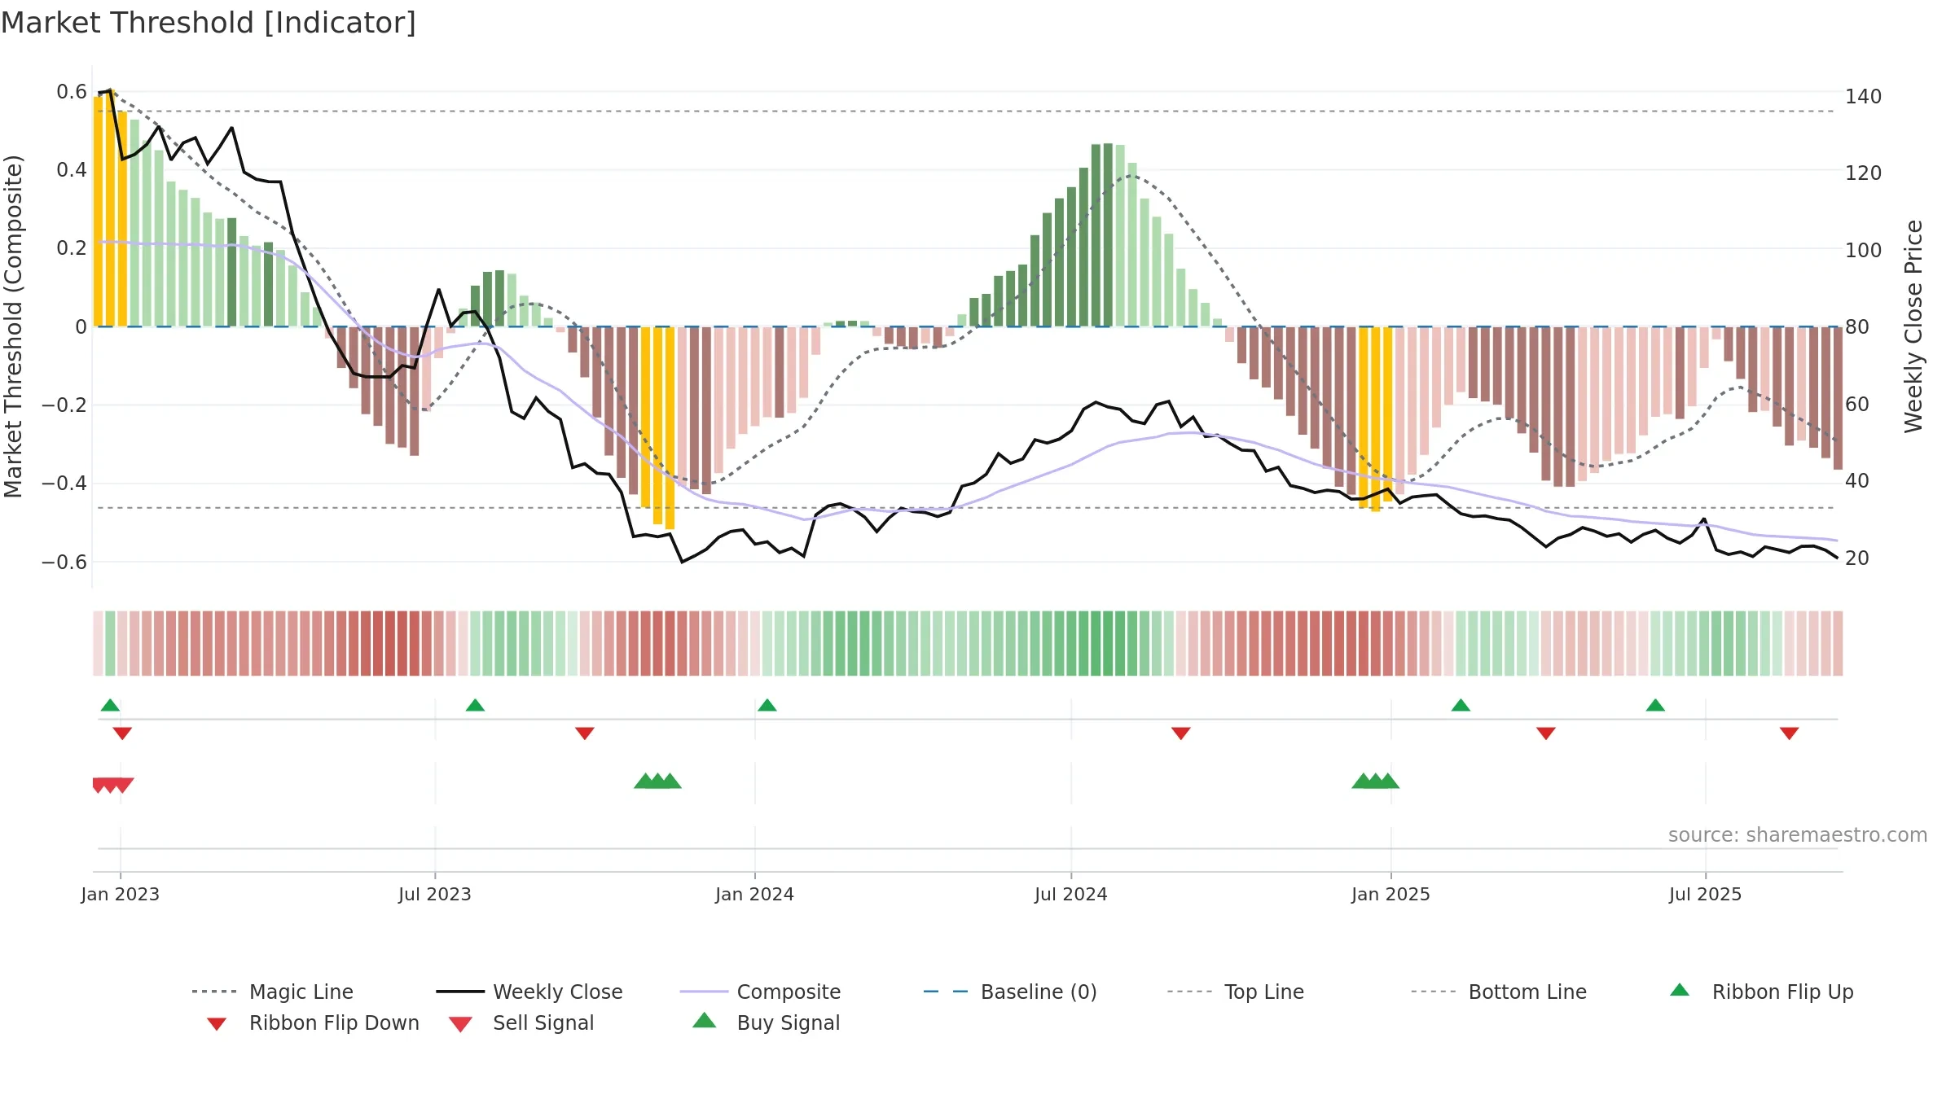Click the Weekly Close Price axis title

(1913, 326)
